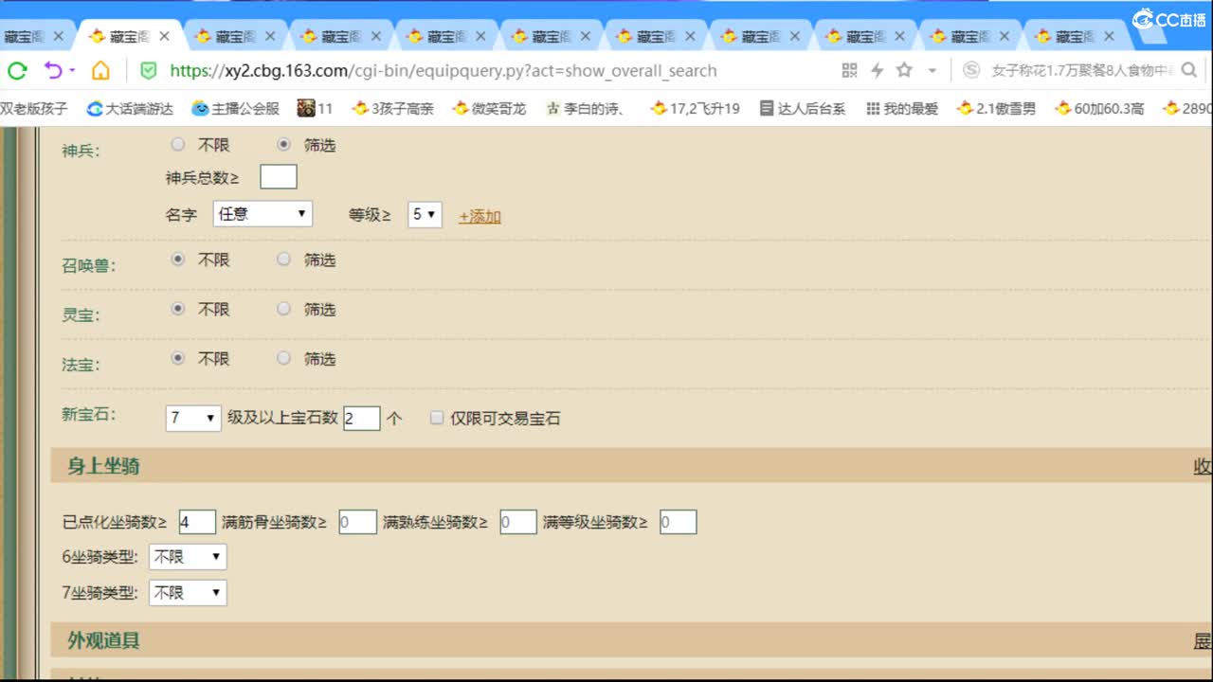Close the active 藏宝阁 tab
1213x682 pixels.
(x=164, y=36)
